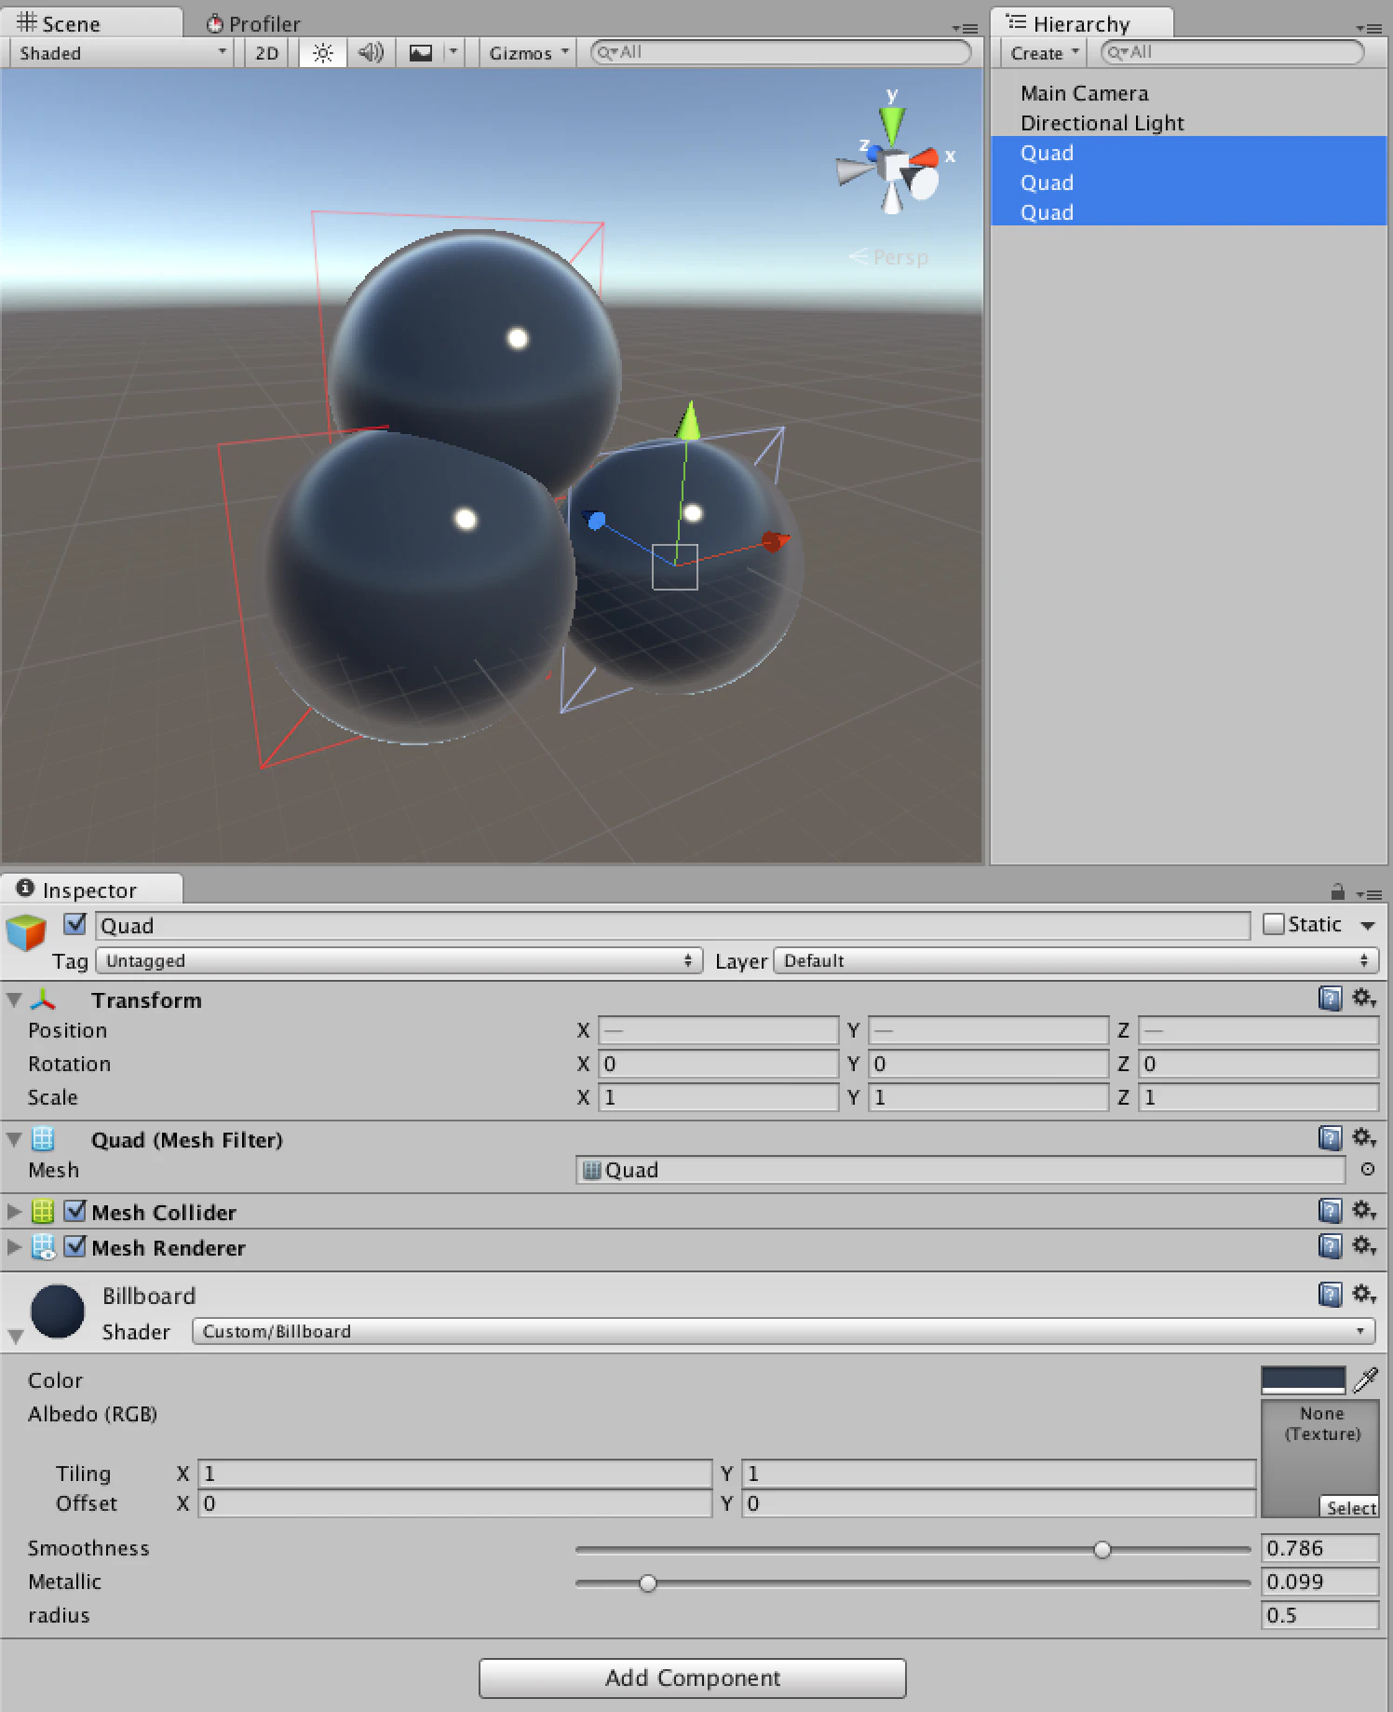Image resolution: width=1393 pixels, height=1712 pixels.
Task: Open Mesh Renderer gear settings menu
Action: [1364, 1245]
